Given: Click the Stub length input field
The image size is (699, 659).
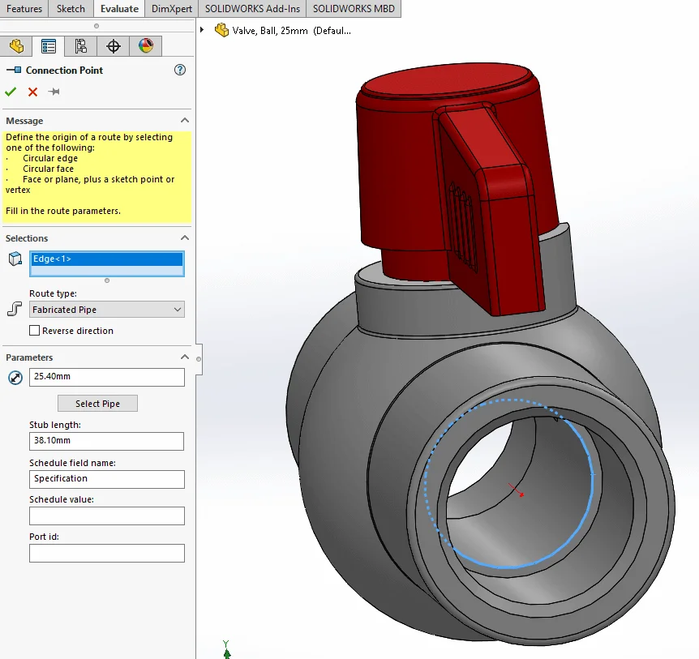Looking at the screenshot, I should coord(106,441).
